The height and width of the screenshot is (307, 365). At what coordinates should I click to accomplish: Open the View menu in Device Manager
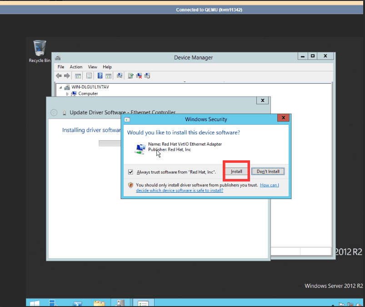coord(92,67)
